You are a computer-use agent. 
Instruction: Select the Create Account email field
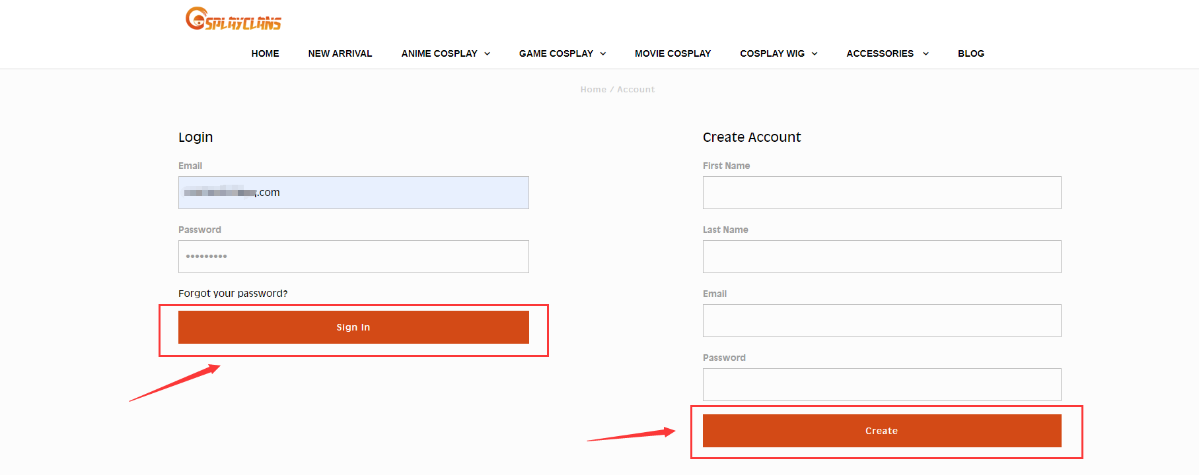click(882, 321)
